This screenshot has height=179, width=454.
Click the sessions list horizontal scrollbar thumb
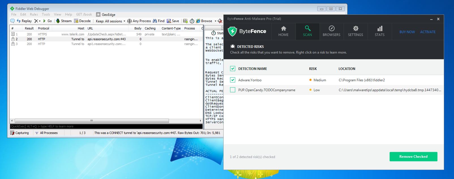[92, 121]
